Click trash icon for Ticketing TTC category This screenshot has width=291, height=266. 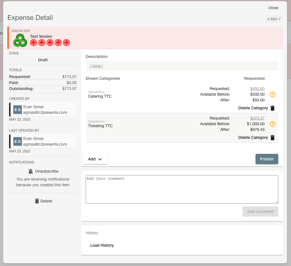point(273,138)
